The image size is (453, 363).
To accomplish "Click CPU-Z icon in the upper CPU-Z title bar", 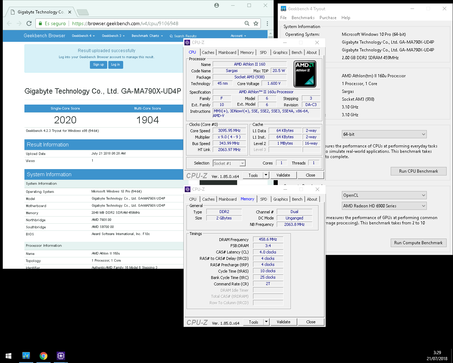I will click(x=188, y=43).
